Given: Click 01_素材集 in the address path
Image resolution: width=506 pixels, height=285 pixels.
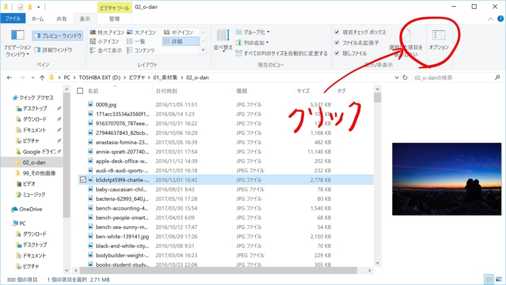Looking at the screenshot, I should tap(165, 78).
